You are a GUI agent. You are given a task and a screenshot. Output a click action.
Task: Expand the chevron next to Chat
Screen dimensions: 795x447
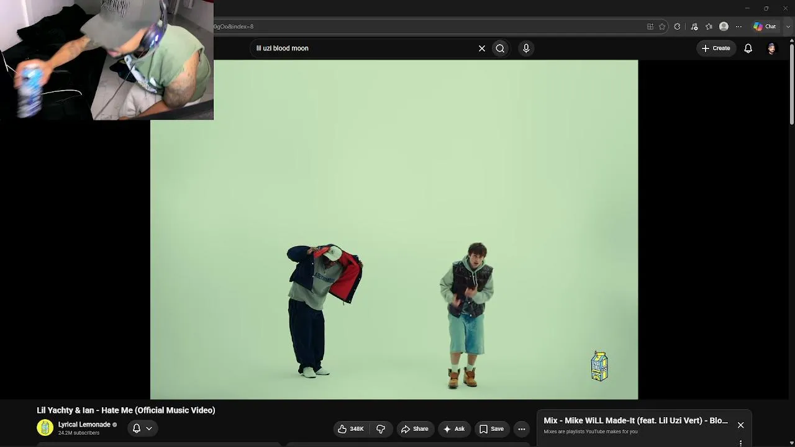[788, 27]
